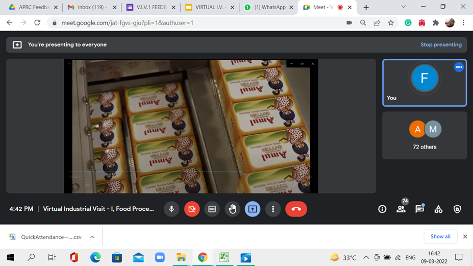The height and width of the screenshot is (266, 473).
Task: Click the presented video preview
Action: click(191, 126)
